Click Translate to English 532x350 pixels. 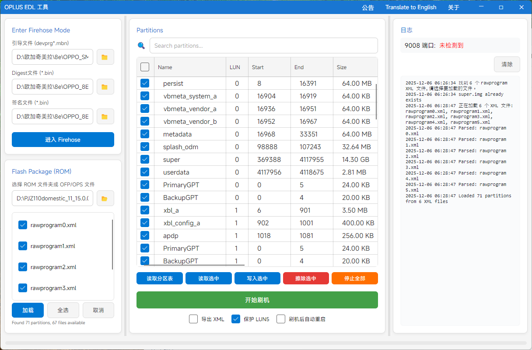tap(410, 7)
